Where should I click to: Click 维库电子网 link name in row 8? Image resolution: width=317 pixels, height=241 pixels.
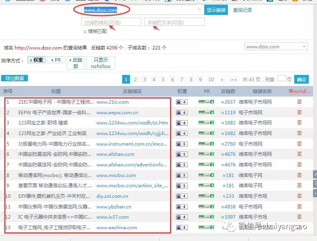(250, 175)
